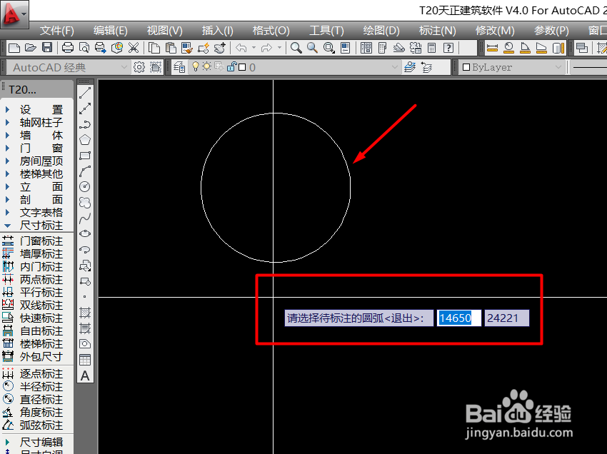The image size is (607, 454).
Task: Click the layer 0 color swatch
Action: [242, 67]
